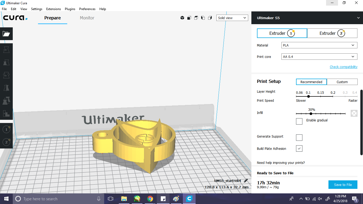Switch to the Monitor tab

click(87, 18)
